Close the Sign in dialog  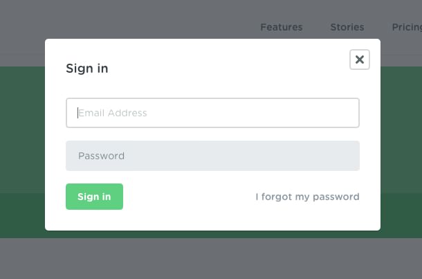pyautogui.click(x=359, y=60)
